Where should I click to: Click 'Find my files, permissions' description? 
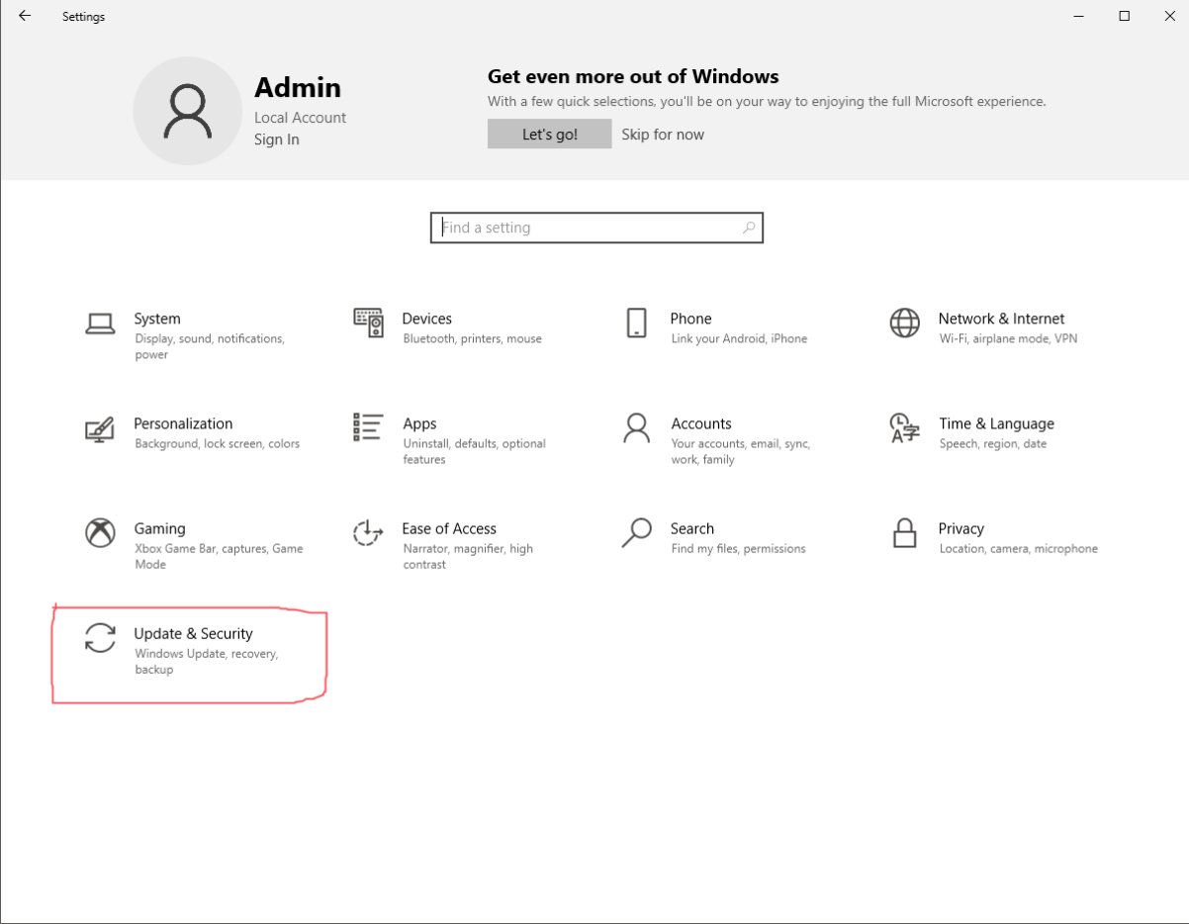pos(739,548)
